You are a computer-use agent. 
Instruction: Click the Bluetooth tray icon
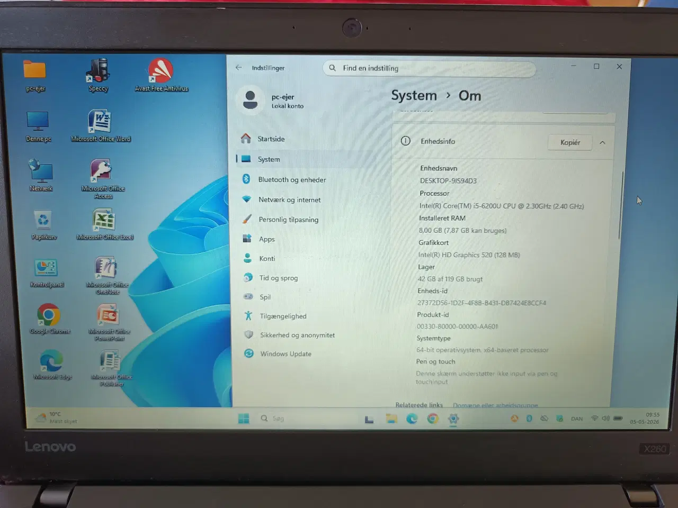click(529, 419)
